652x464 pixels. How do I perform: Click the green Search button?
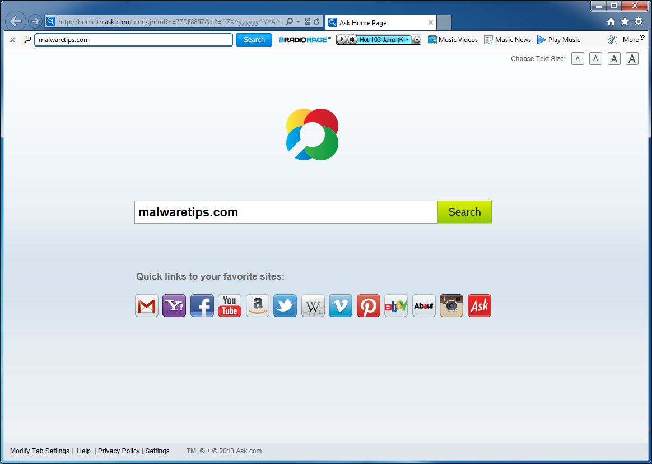click(x=464, y=212)
